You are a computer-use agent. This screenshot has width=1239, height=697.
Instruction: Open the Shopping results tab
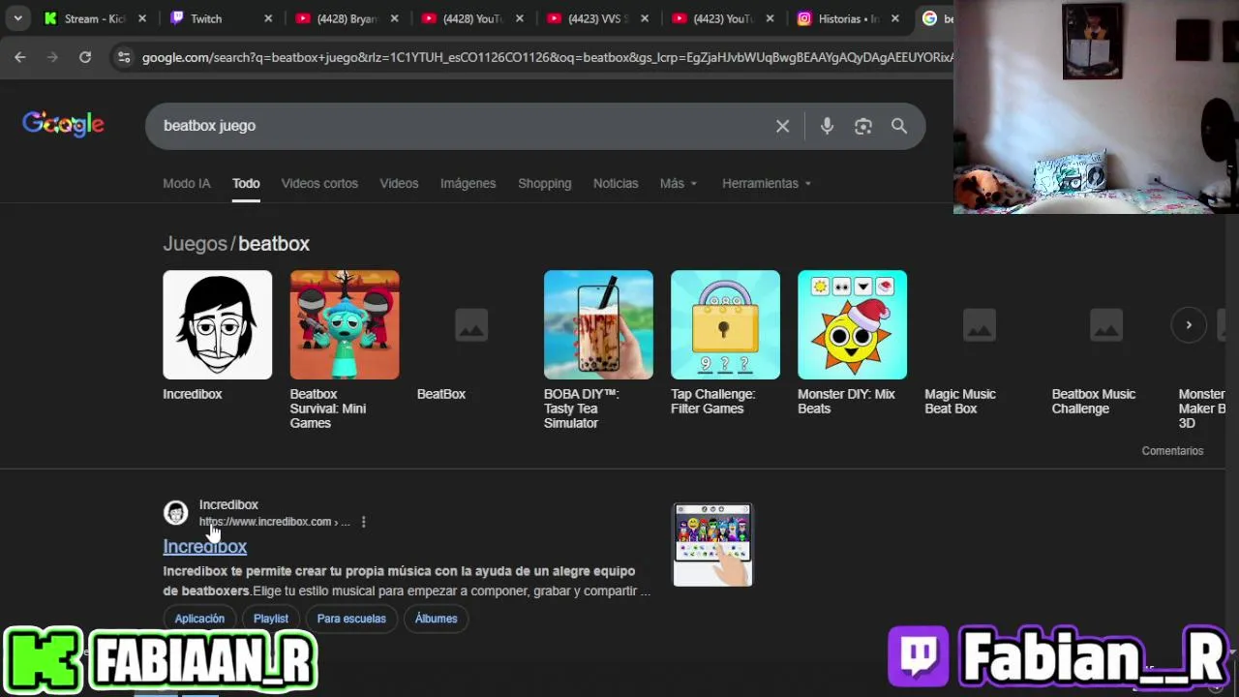544,183
